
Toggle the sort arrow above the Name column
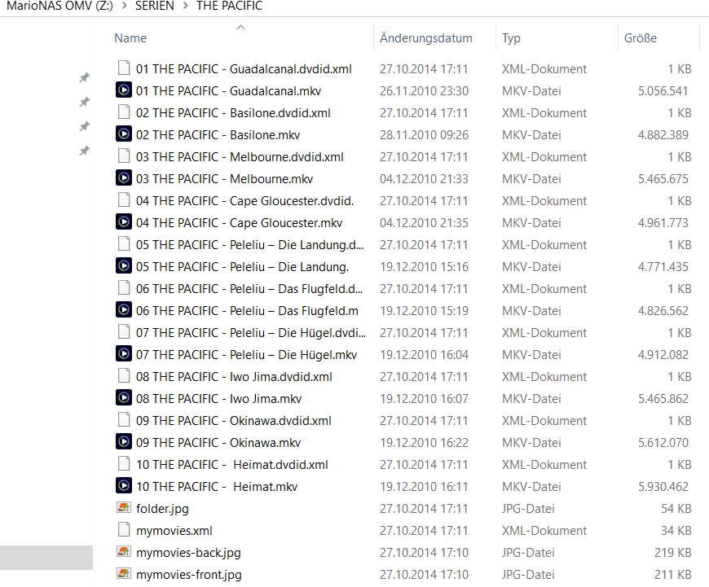click(x=241, y=27)
